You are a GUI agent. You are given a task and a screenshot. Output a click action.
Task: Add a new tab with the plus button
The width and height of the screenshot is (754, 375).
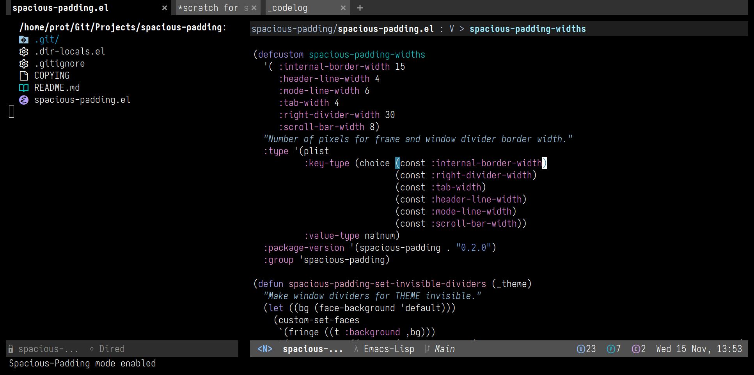coord(360,8)
